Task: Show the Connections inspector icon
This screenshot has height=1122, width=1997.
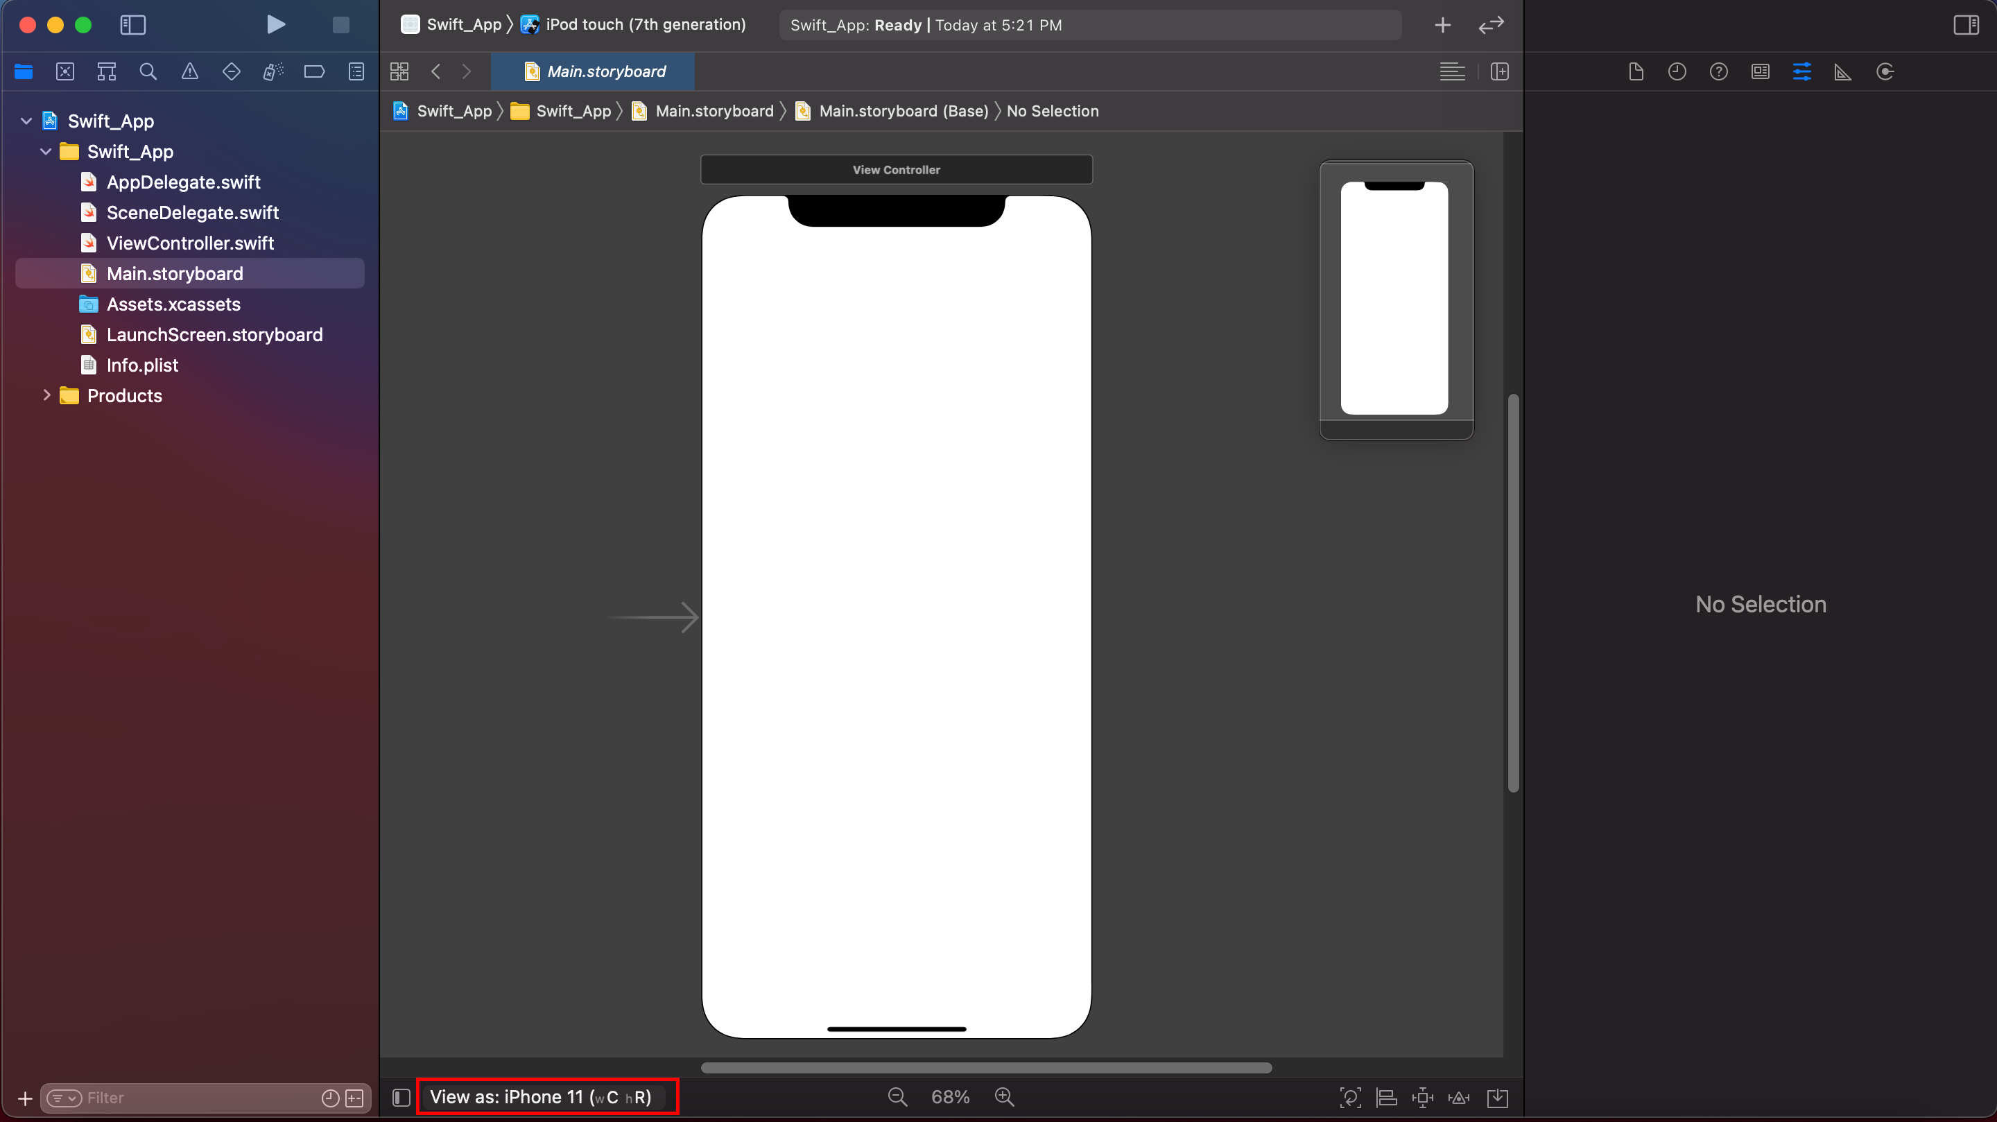Action: pos(1885,72)
